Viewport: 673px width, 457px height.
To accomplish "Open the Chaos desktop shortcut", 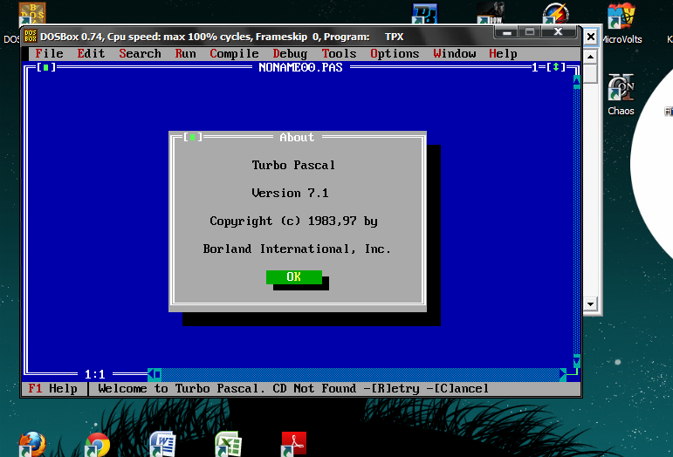I will pos(621,94).
